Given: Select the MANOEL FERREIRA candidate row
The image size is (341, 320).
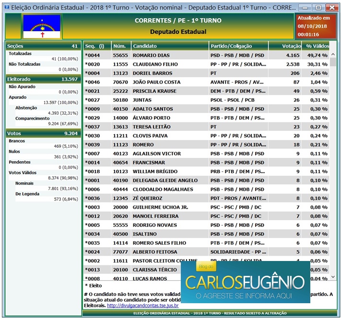Looking at the screenshot, I should [x=206, y=216].
